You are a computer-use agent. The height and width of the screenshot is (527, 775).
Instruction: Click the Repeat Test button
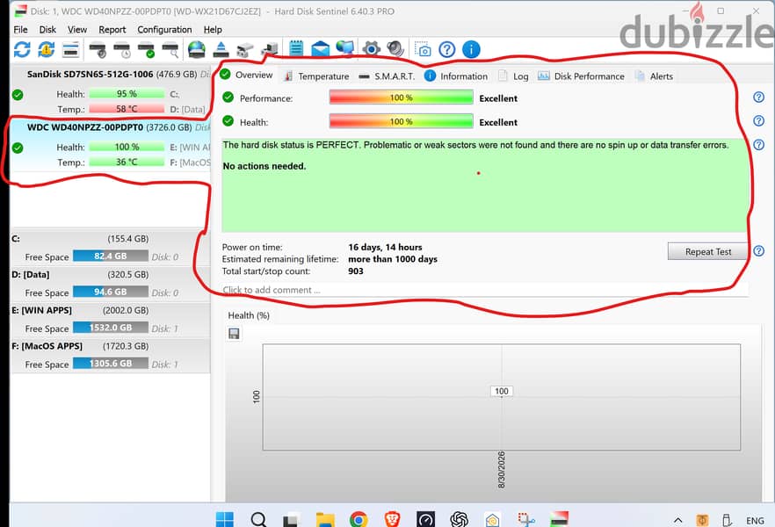click(x=708, y=251)
